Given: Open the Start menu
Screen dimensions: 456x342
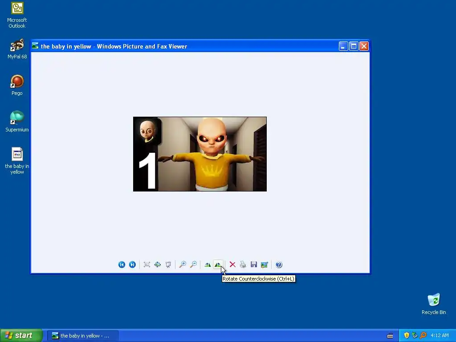Looking at the screenshot, I should 21,336.
